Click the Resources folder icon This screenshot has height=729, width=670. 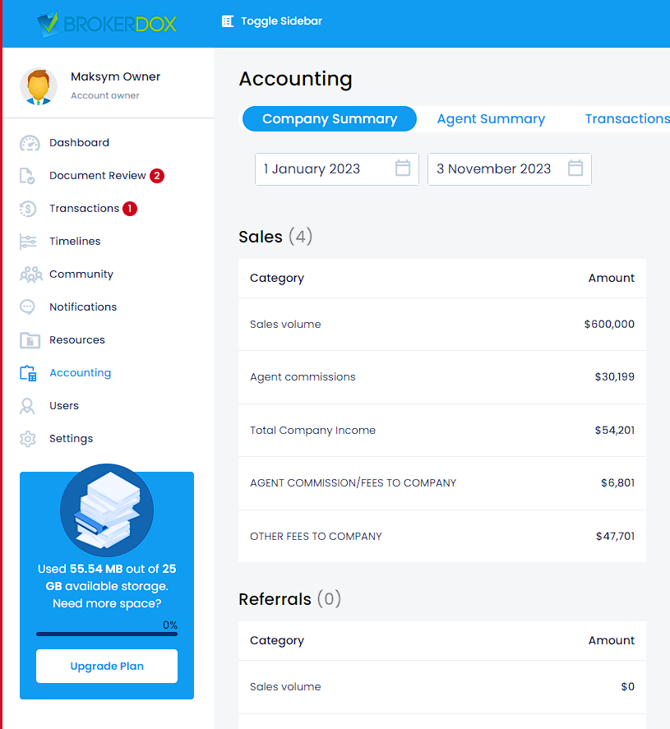coord(30,340)
